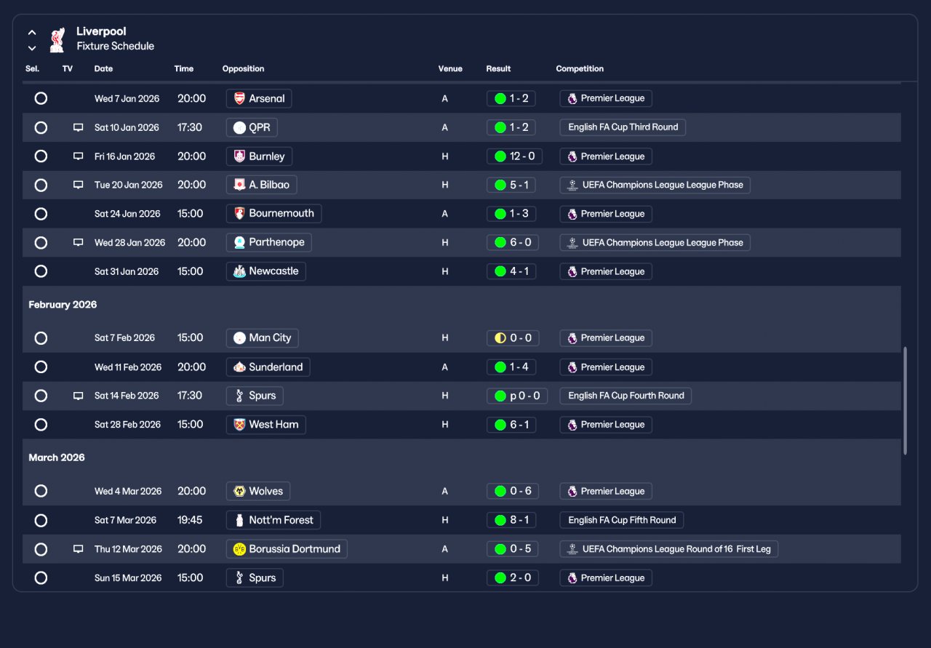The image size is (931, 648).
Task: Open English FA Cup Fifth Round competition
Action: click(622, 520)
